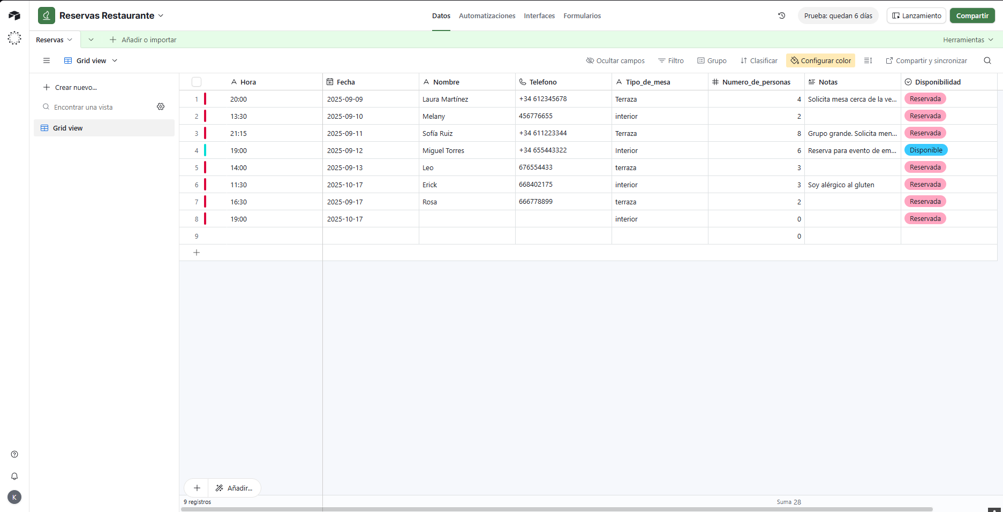
Task: Toggle the Configurar color option
Action: [820, 60]
